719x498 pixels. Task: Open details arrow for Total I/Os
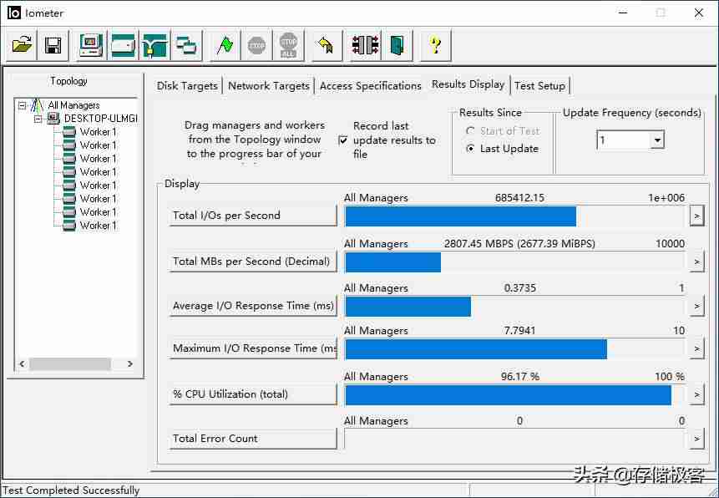(696, 216)
